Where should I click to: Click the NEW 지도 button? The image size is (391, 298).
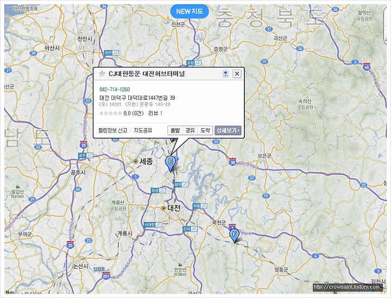coord(190,11)
